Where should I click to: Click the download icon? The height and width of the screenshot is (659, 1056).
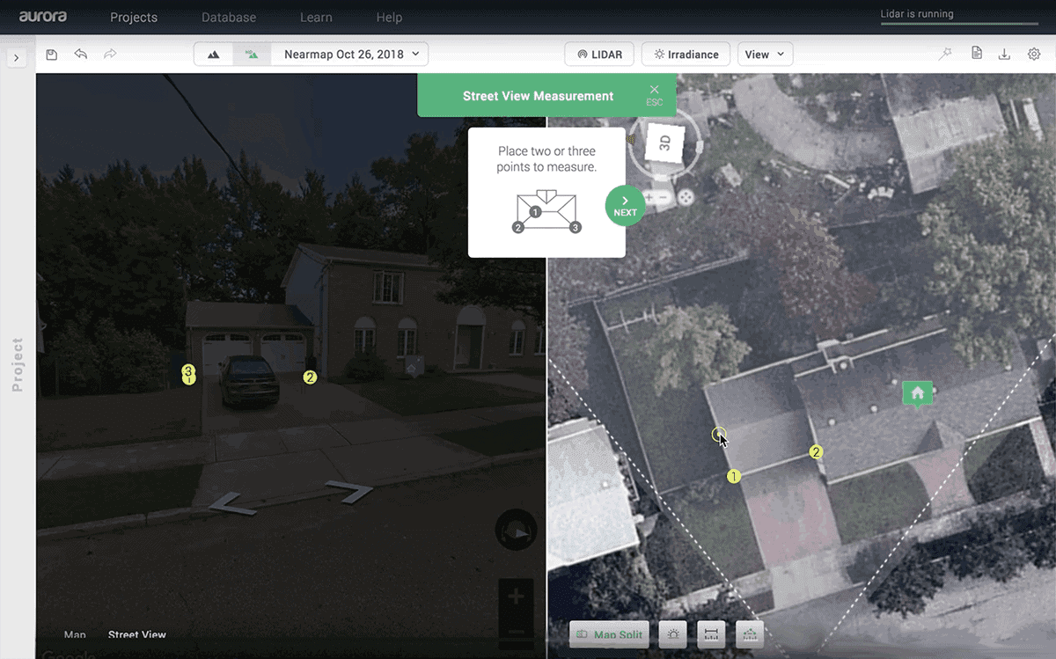pos(1004,55)
